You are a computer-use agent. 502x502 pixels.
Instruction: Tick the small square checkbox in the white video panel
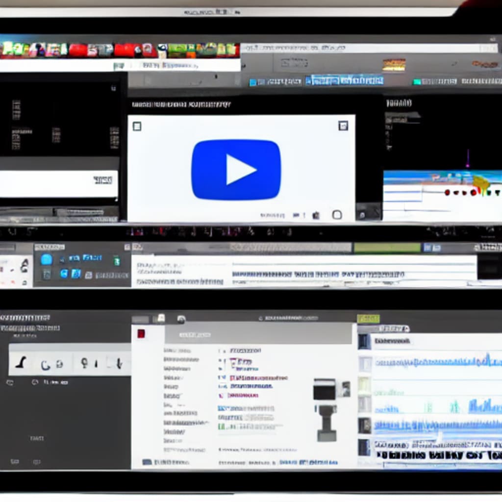click(137, 126)
